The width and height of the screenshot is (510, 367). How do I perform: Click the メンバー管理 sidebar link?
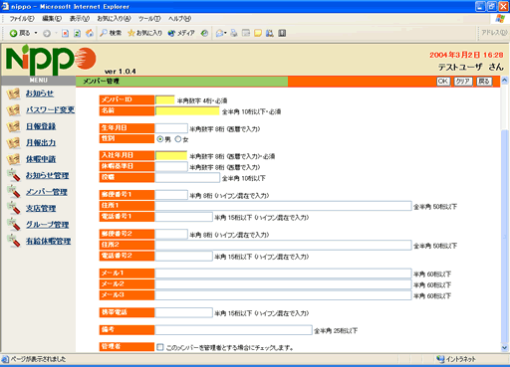click(47, 192)
